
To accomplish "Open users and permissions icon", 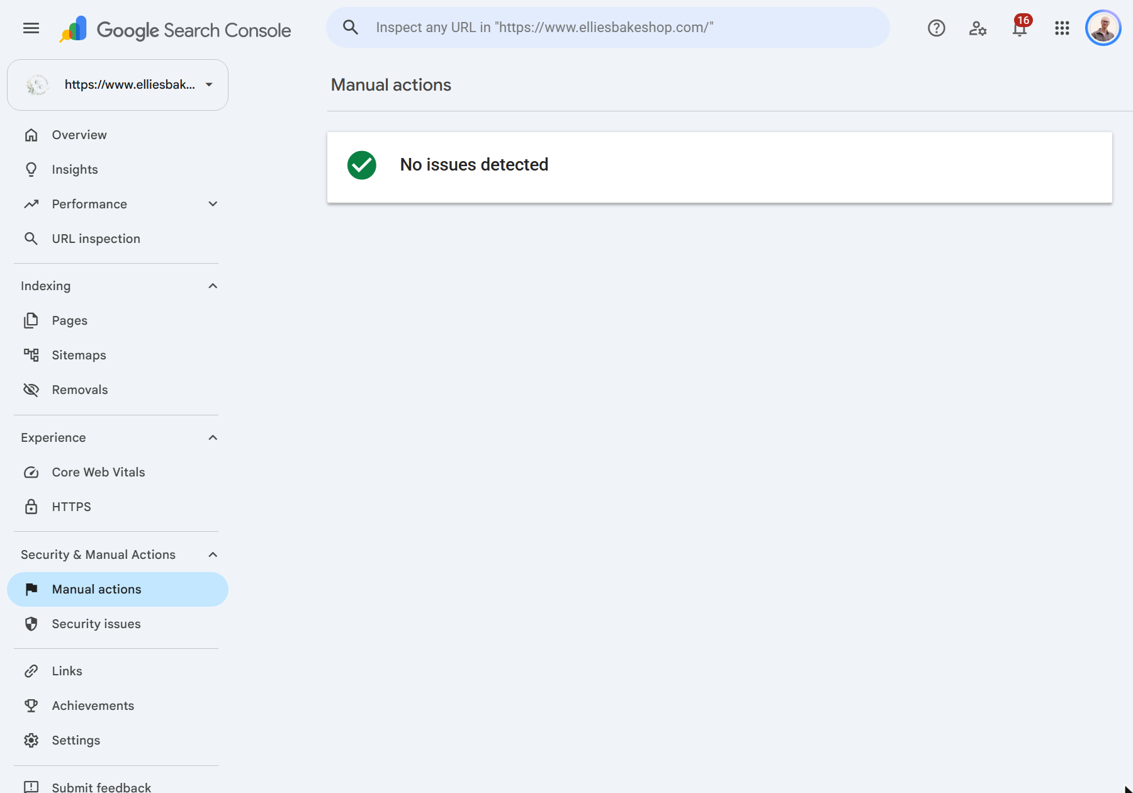I will click(x=978, y=28).
